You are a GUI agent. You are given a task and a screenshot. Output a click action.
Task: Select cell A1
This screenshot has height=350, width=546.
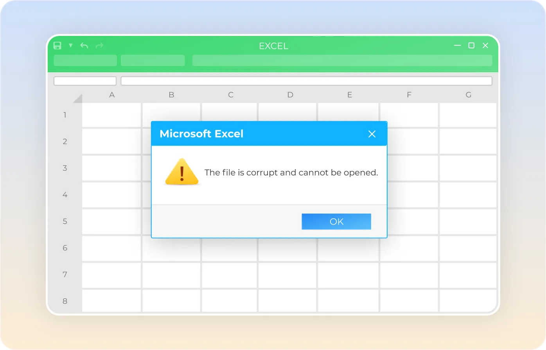point(111,115)
